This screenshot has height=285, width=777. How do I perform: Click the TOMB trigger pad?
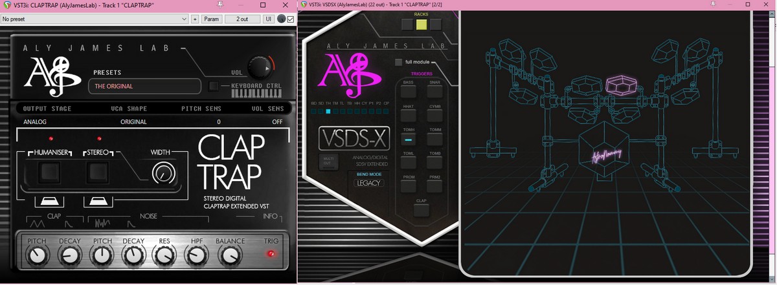coord(435,163)
